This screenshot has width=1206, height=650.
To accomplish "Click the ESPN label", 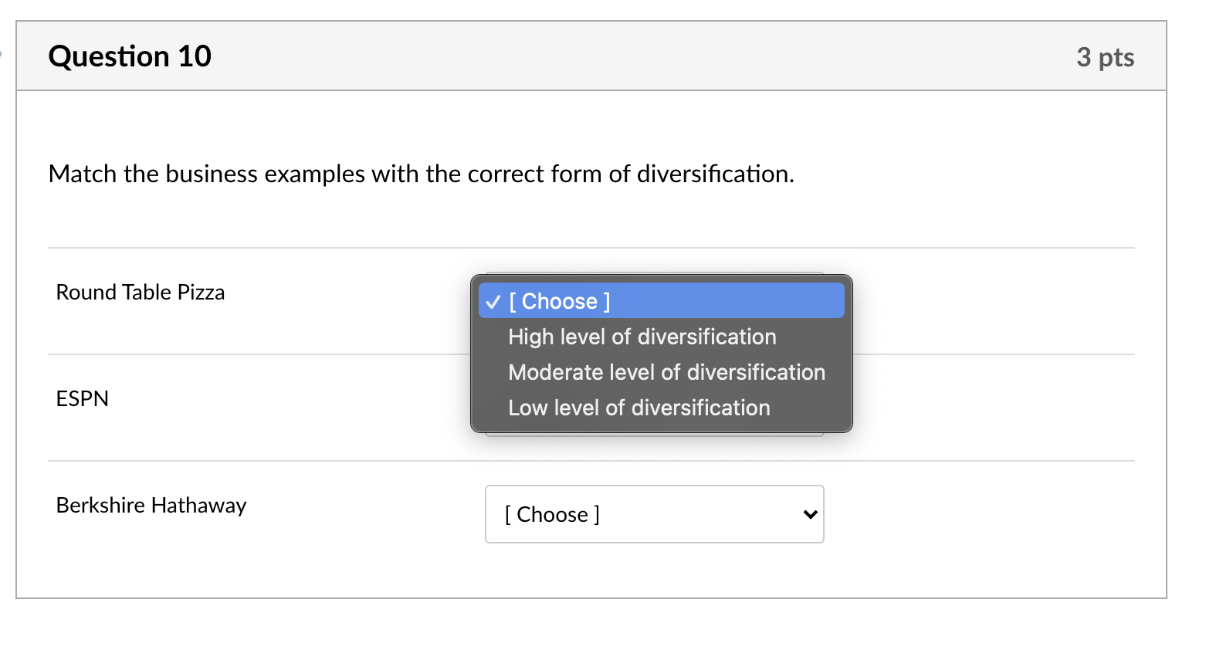I will (x=83, y=399).
